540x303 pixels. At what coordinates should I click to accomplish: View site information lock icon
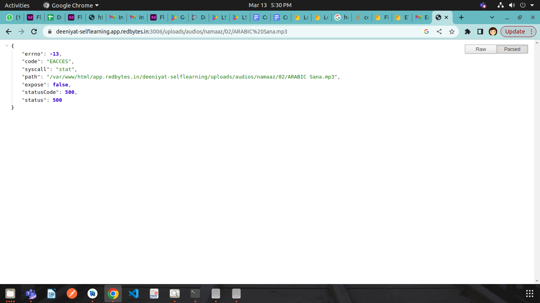tap(50, 32)
